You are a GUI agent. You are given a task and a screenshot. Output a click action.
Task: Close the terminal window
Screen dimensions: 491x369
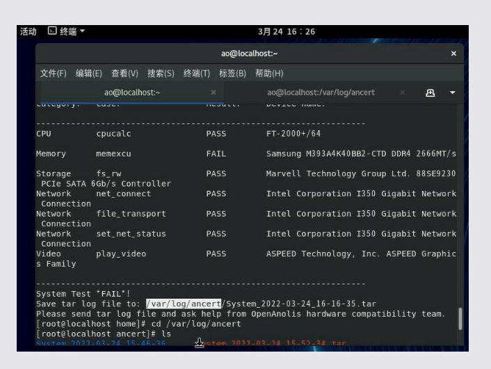453,54
